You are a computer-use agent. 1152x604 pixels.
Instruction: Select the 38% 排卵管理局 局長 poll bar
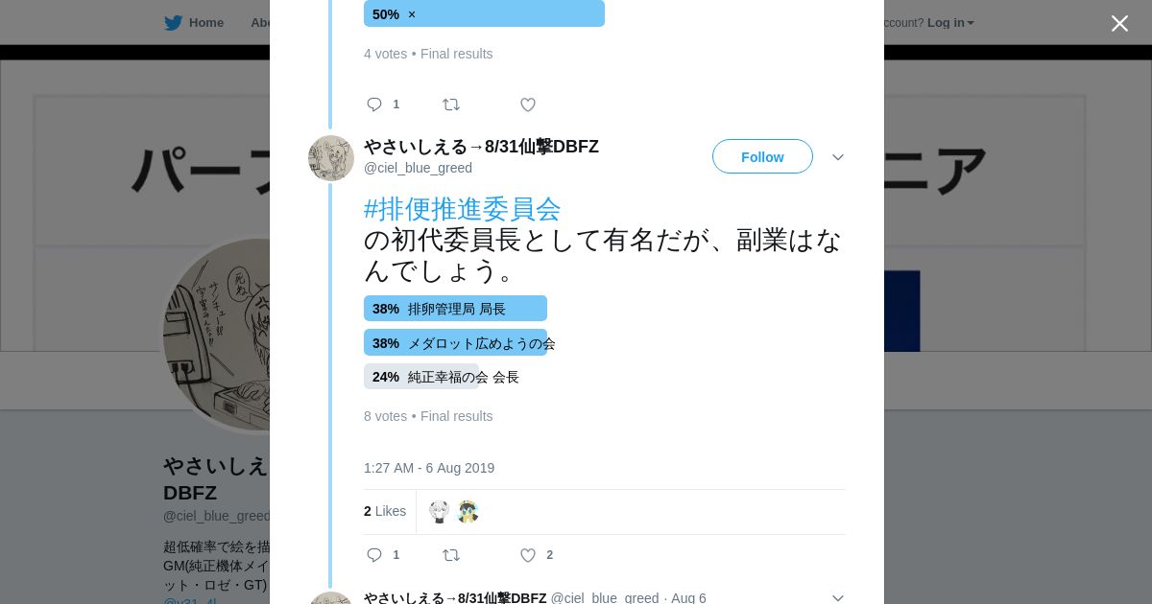(455, 309)
